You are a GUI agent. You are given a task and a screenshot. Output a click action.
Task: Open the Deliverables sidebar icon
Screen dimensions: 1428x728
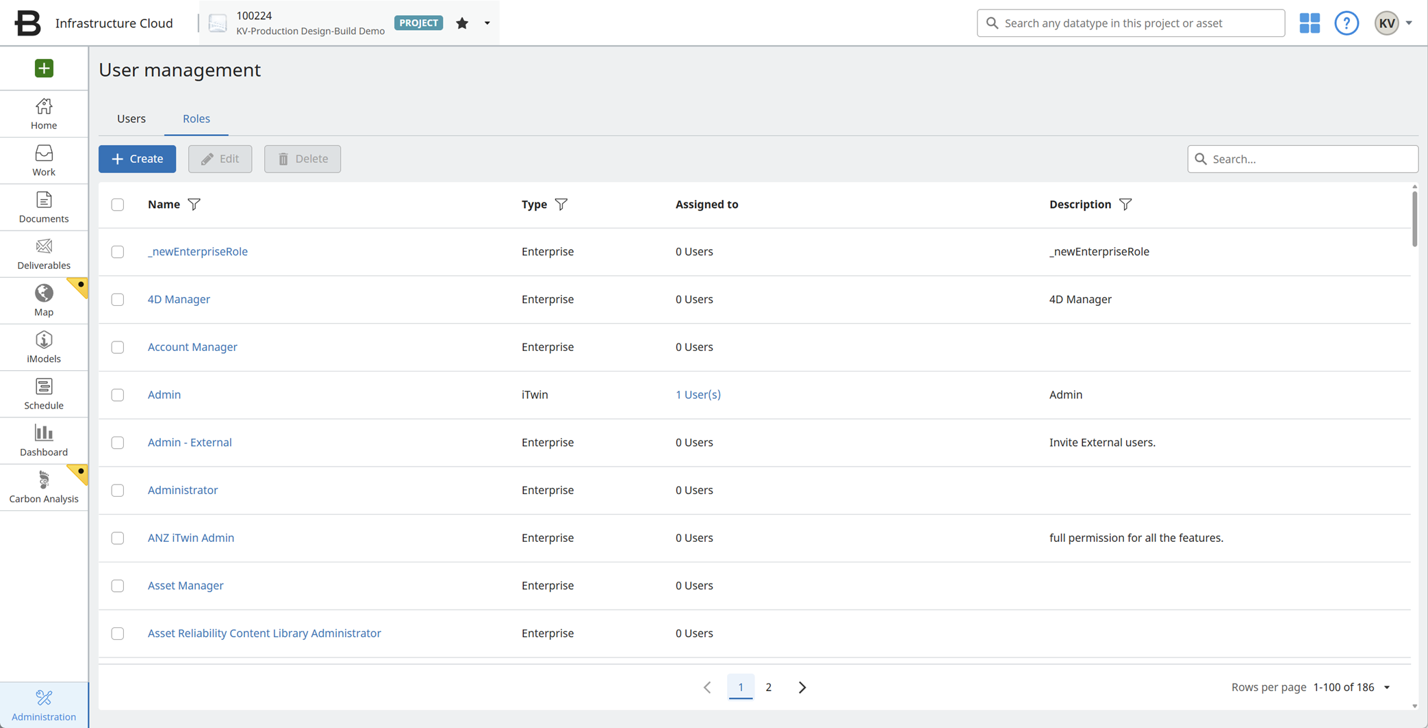(44, 254)
